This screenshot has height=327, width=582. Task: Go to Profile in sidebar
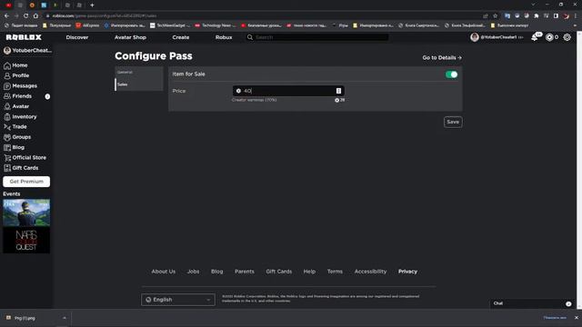(16, 75)
